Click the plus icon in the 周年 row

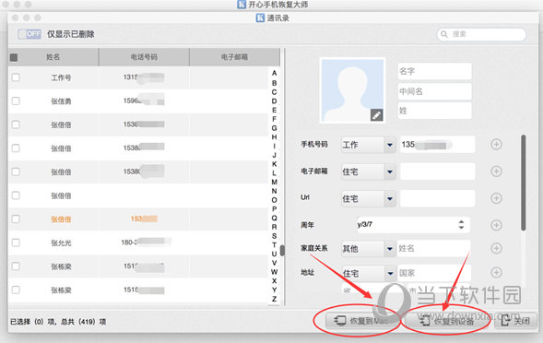coord(496,225)
